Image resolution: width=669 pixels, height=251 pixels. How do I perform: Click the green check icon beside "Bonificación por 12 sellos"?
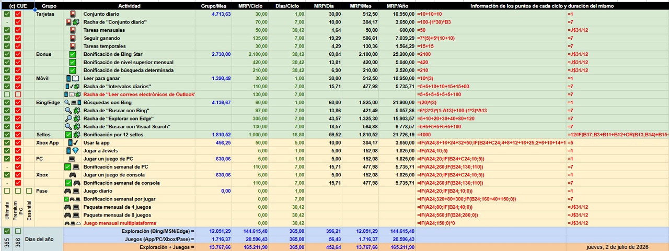[69, 134]
